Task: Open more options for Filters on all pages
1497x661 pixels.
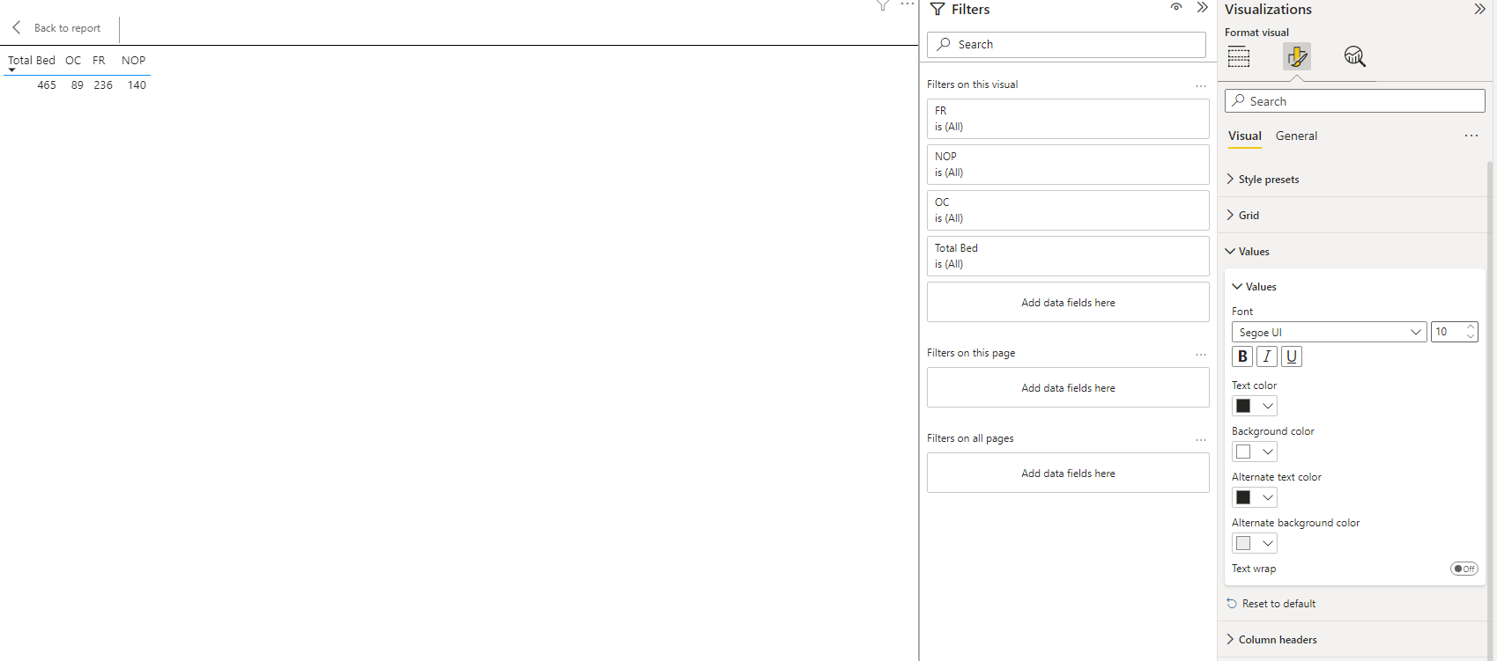Action: tap(1201, 440)
